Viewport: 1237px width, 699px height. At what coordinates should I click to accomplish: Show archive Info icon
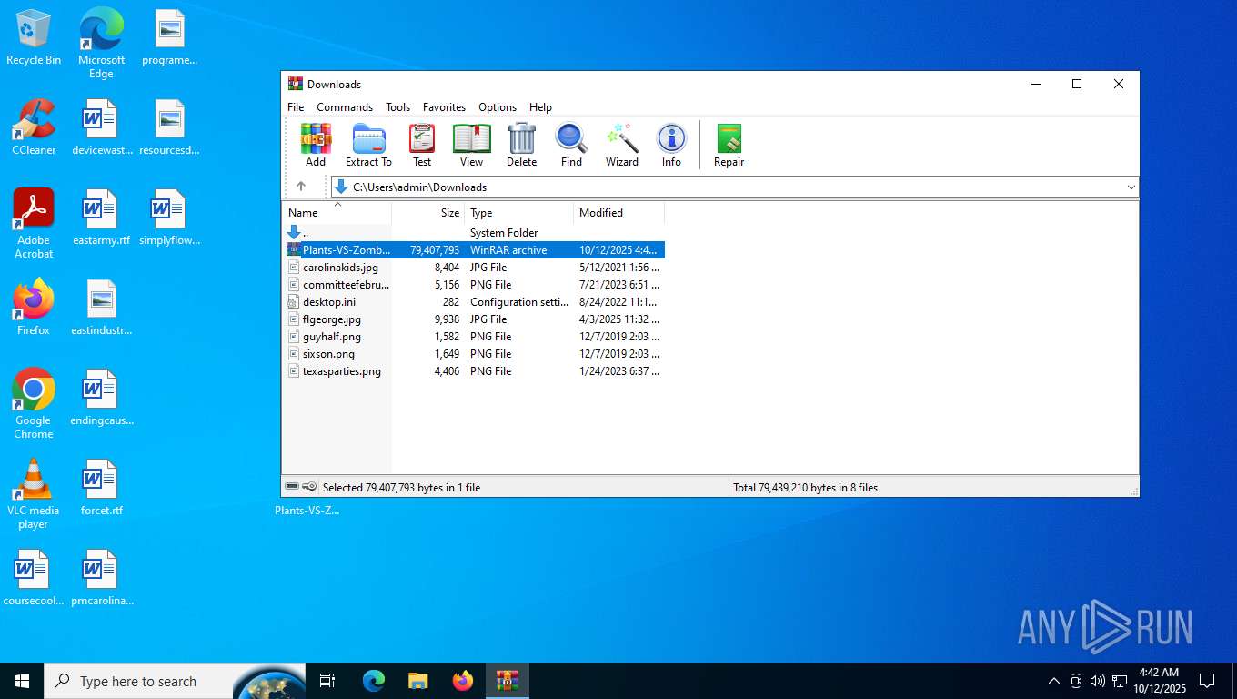coord(671,145)
